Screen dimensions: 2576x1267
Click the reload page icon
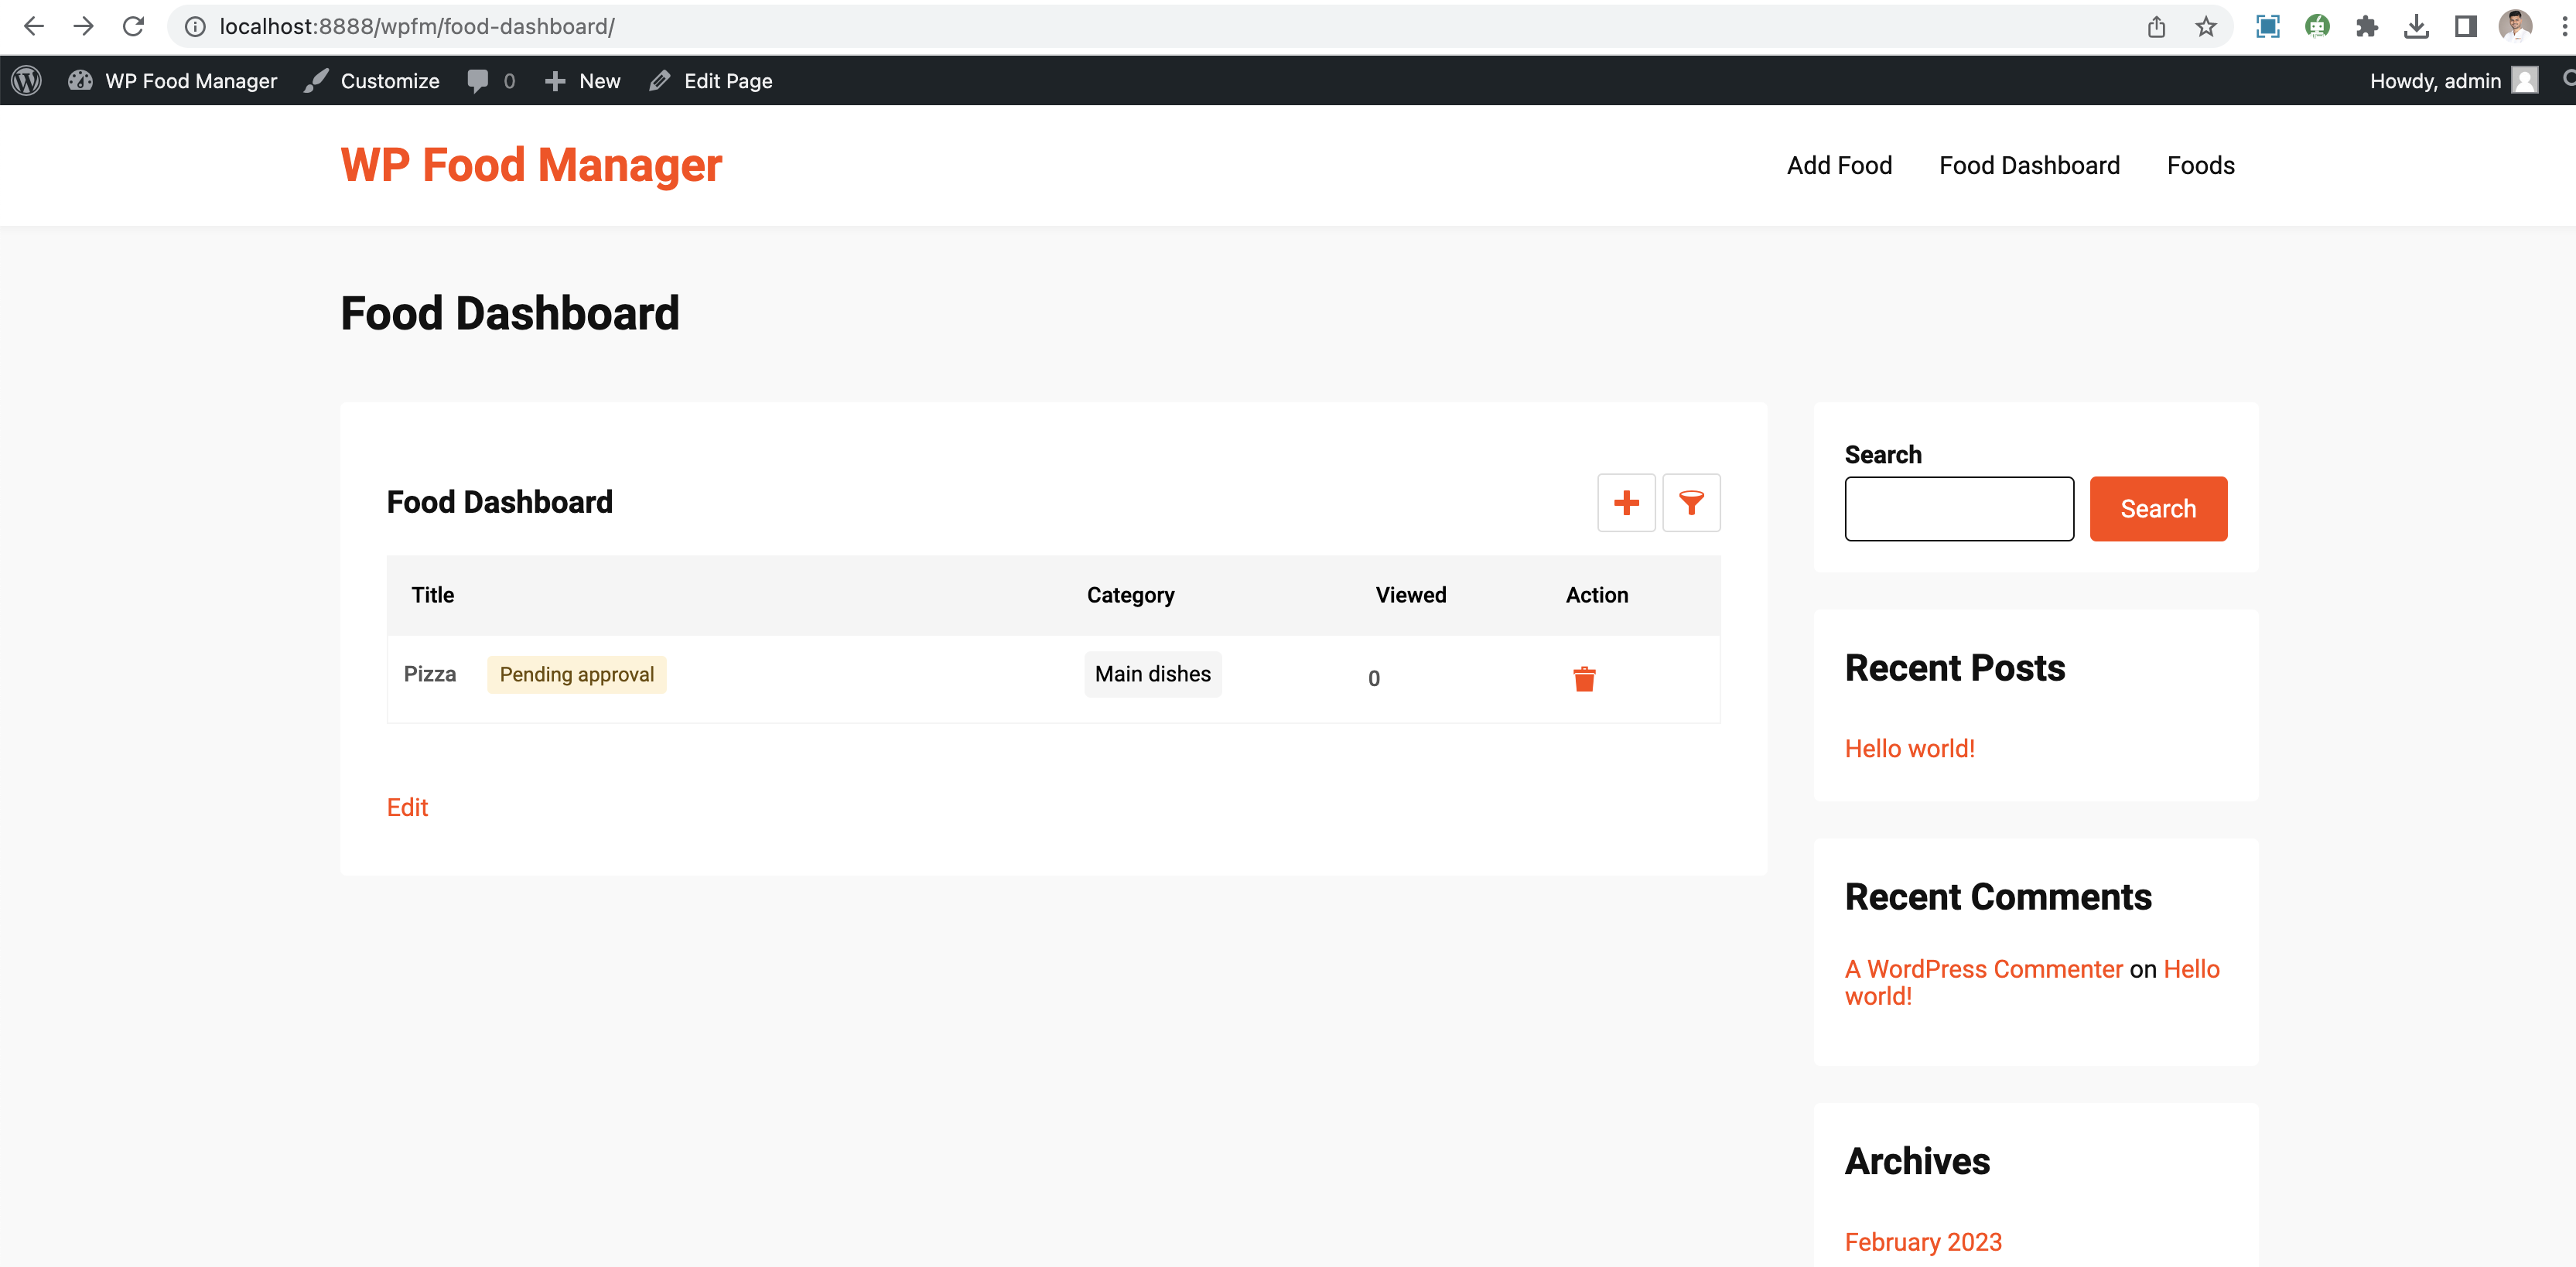pos(133,26)
